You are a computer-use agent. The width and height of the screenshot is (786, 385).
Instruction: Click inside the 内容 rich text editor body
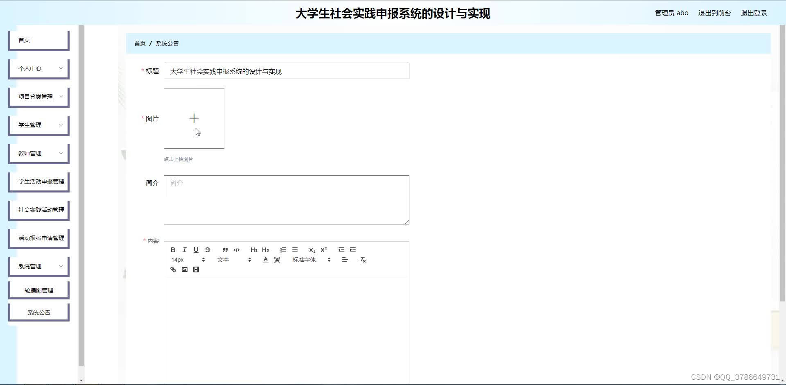coord(286,331)
